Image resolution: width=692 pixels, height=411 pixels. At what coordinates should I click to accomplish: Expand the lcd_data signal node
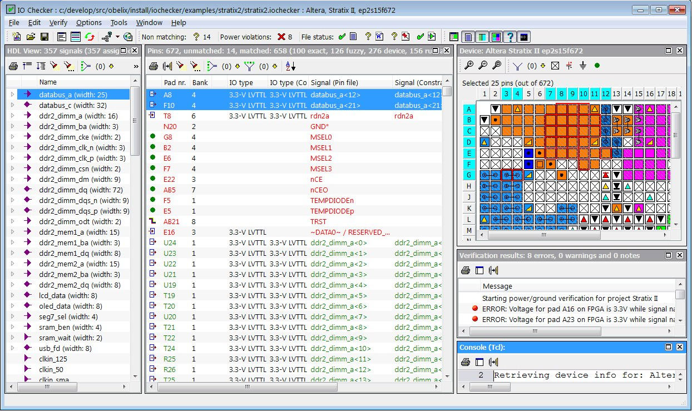tap(12, 295)
